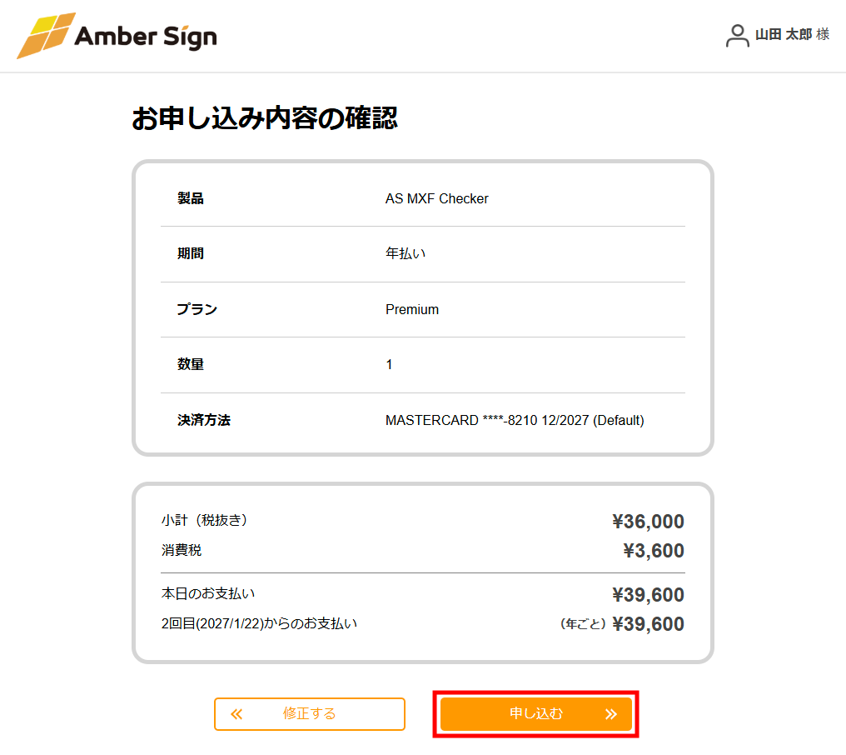Click the left double-chevron on 修正する
The image size is (846, 755).
coord(236,714)
